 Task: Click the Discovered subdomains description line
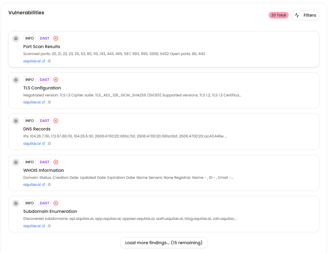click(130, 218)
